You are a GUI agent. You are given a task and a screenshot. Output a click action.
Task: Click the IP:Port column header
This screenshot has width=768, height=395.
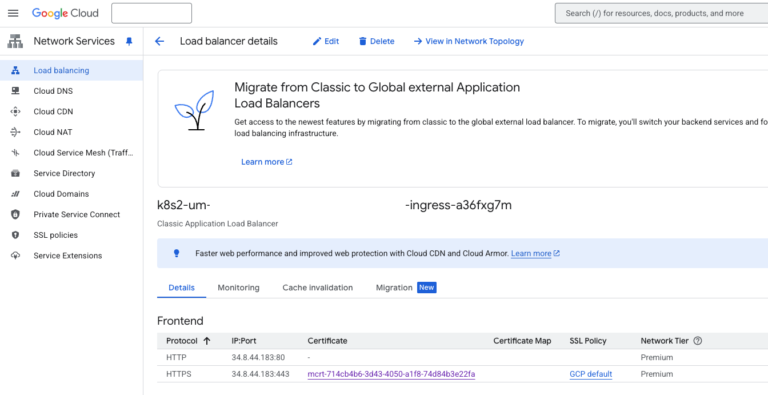pyautogui.click(x=244, y=341)
